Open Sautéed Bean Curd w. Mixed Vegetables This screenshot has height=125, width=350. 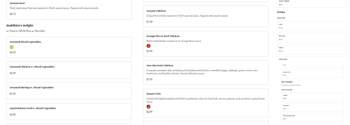pos(33,108)
